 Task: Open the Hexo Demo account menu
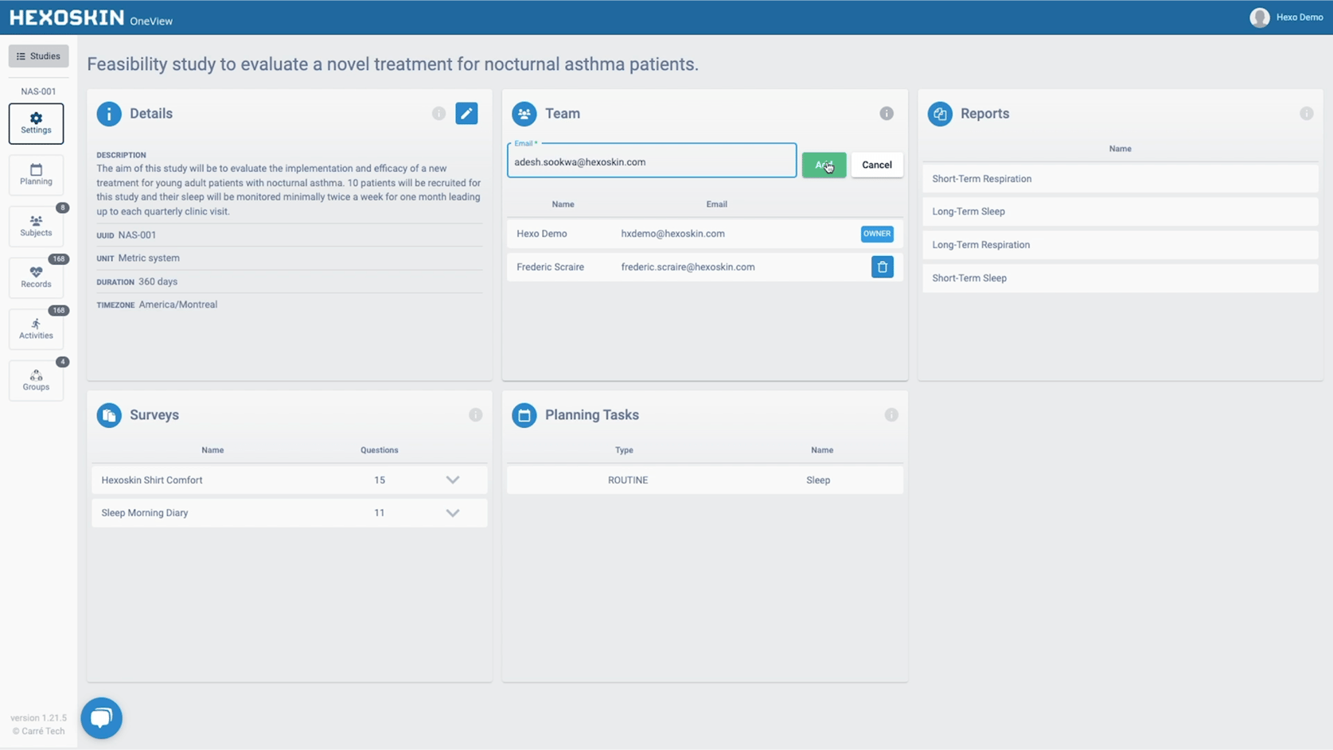tap(1287, 17)
